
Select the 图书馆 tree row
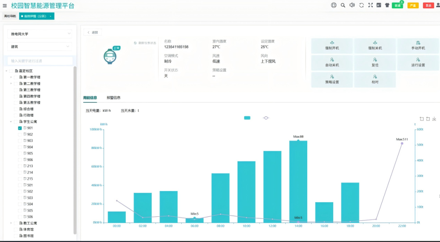(26, 236)
